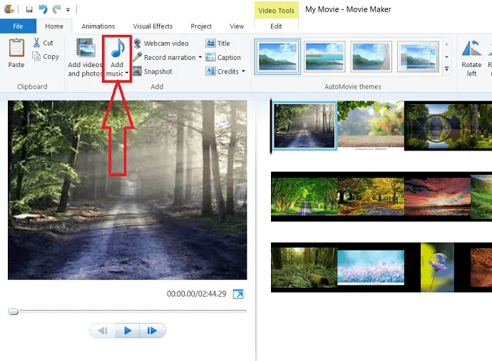Image resolution: width=492 pixels, height=361 pixels.
Task: Click the 00:00.00/02:44.29 time readout
Action: pos(196,294)
